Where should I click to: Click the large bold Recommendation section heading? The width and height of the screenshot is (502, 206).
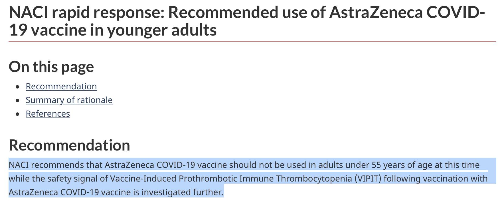pos(69,145)
